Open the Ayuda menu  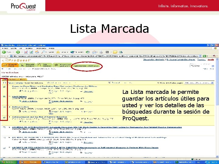click(x=51, y=48)
